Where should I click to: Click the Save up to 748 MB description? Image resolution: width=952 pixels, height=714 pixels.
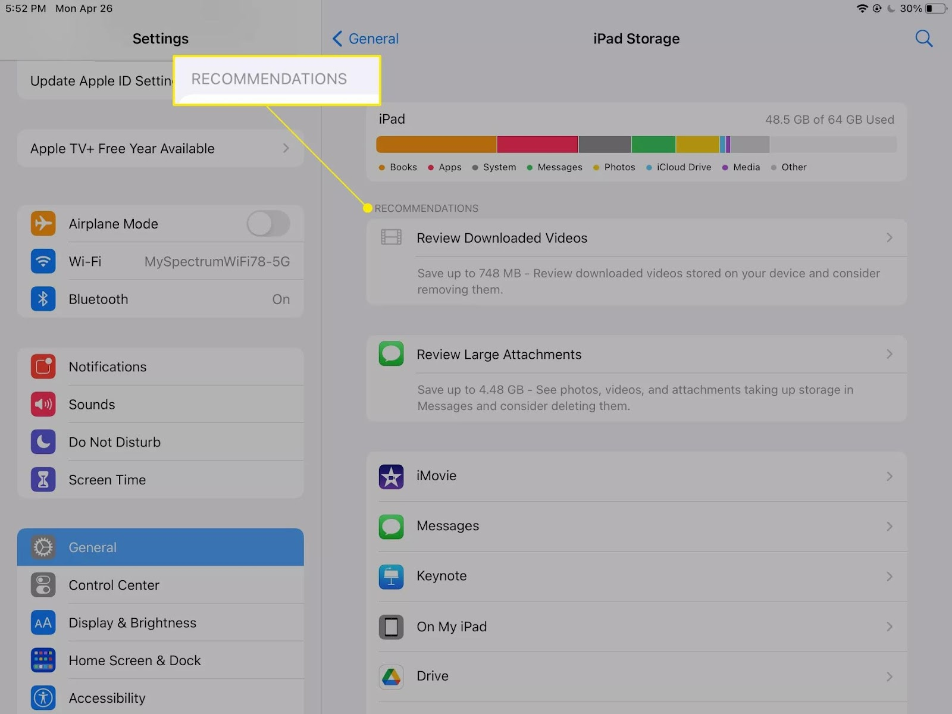(x=649, y=281)
